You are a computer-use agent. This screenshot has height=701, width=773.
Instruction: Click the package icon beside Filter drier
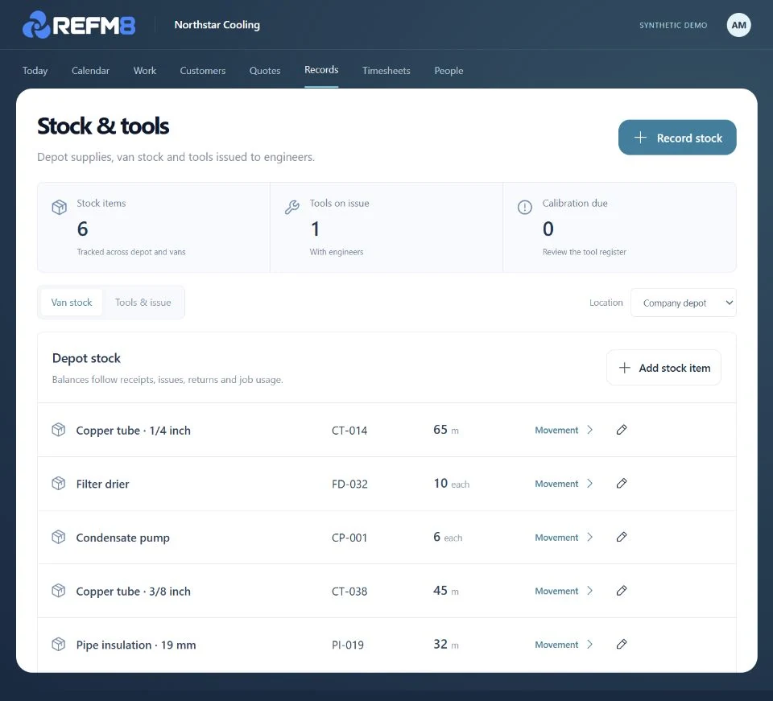(59, 483)
